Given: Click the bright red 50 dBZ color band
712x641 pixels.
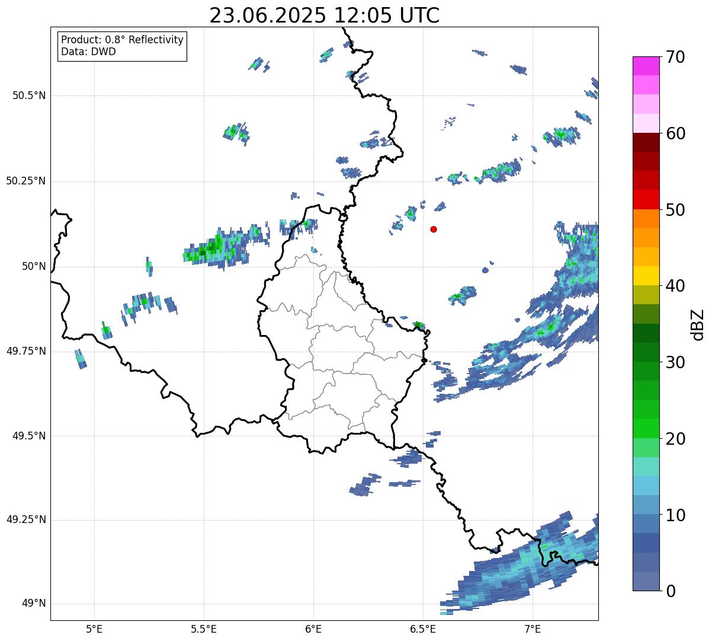Looking at the screenshot, I should [x=646, y=200].
